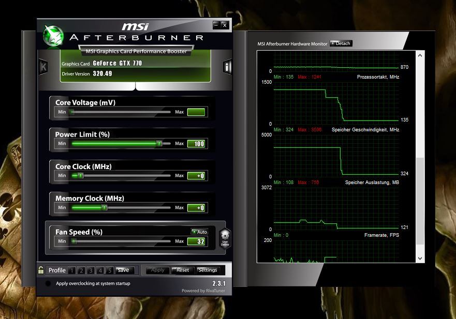456x319 pixels.
Task: Click the Core Clock value field +0
Action: (196, 175)
